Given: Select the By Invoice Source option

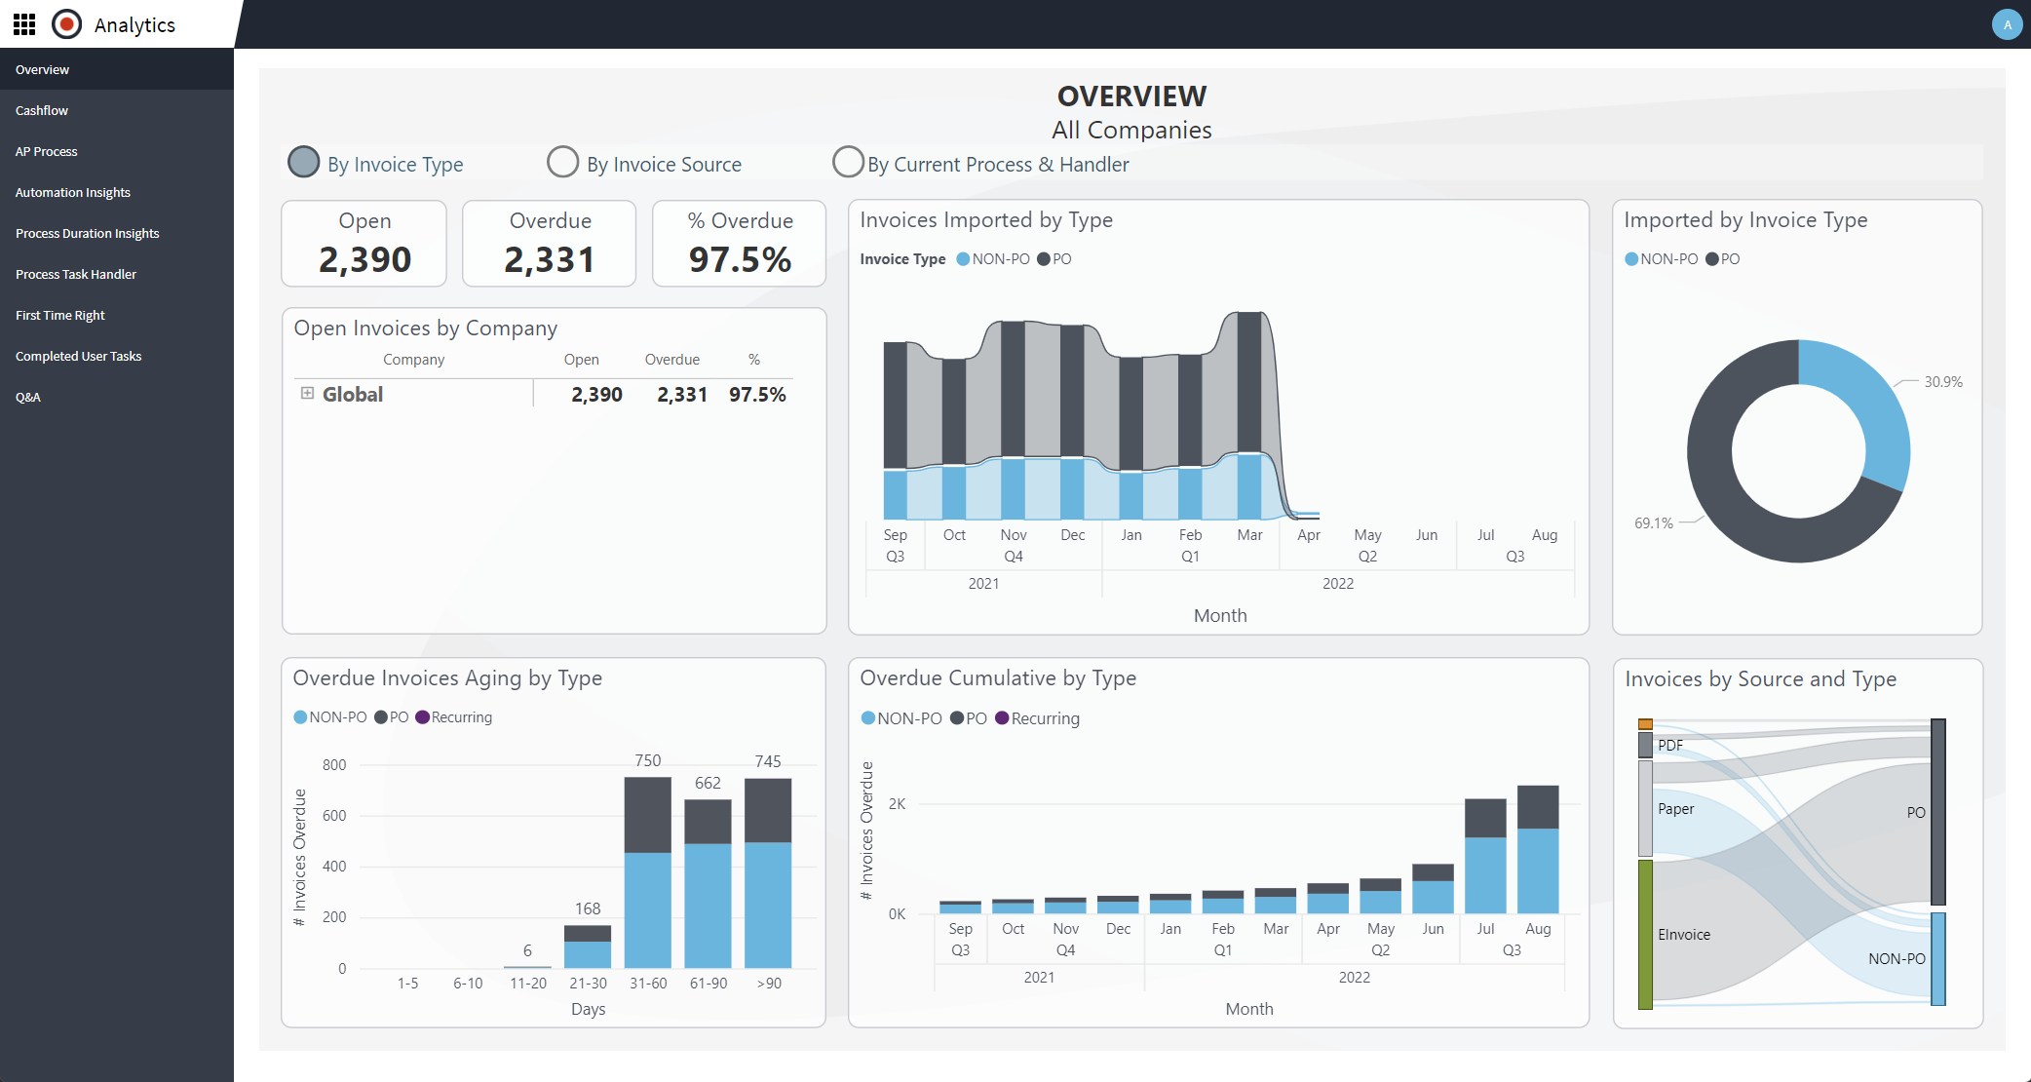Looking at the screenshot, I should [563, 162].
